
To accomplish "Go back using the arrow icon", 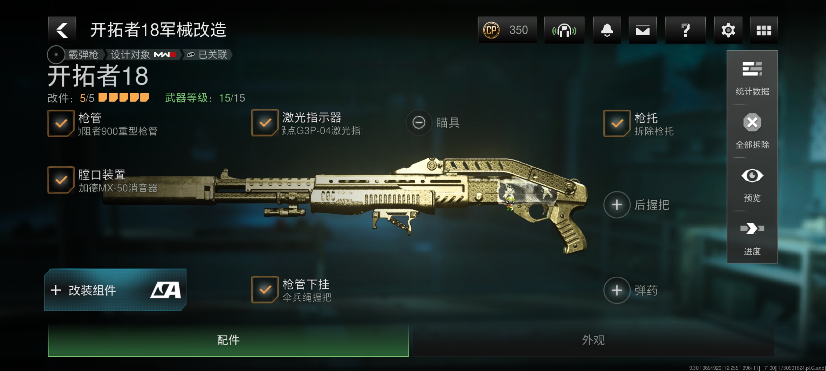I will [x=62, y=30].
